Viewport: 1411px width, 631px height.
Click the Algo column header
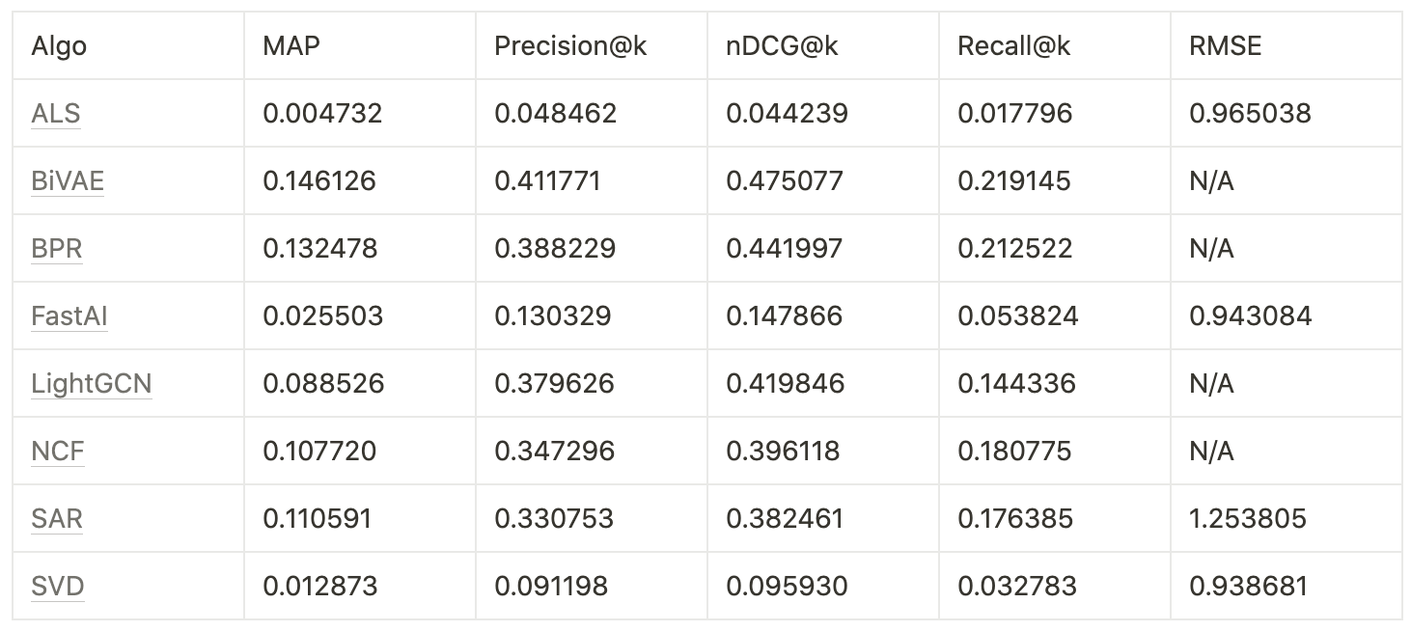click(x=58, y=46)
